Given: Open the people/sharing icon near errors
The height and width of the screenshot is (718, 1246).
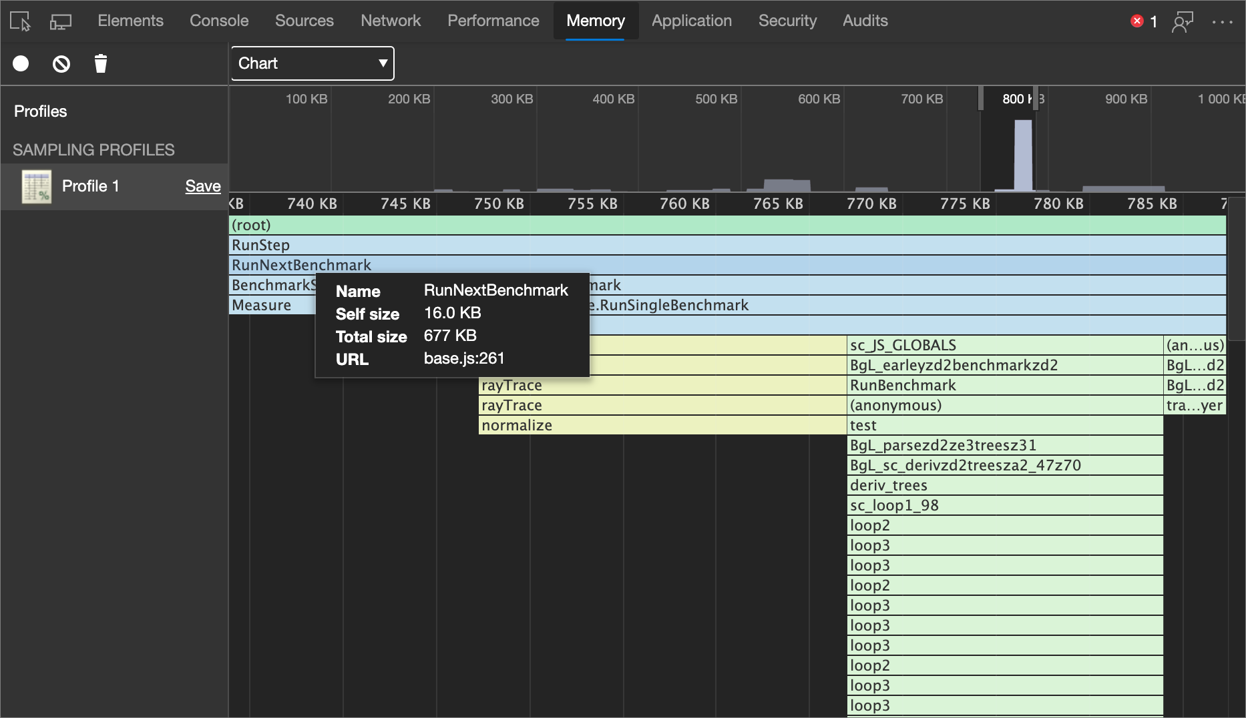Looking at the screenshot, I should tap(1183, 21).
